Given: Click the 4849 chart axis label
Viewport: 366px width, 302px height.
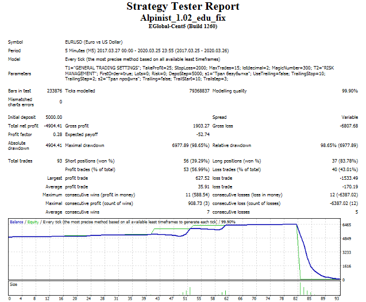Looking at the screenshot, I should point(346,239).
